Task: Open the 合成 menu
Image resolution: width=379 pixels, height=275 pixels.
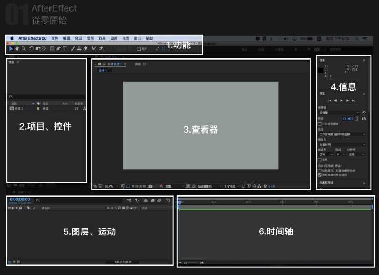Action: pos(78,38)
